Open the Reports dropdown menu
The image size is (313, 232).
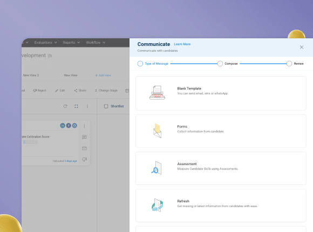[71, 43]
